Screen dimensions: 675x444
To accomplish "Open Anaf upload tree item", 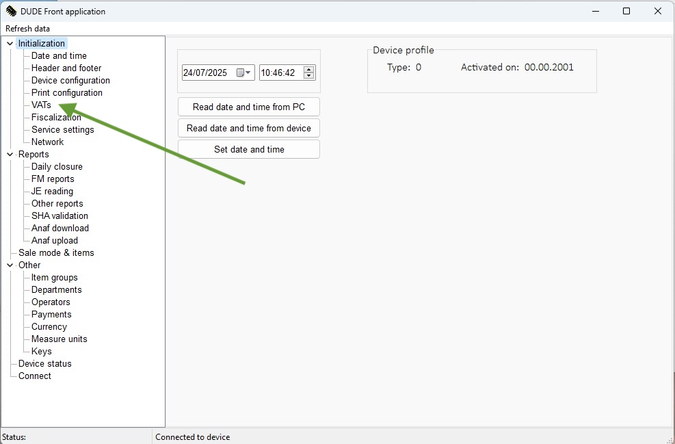I will click(55, 240).
